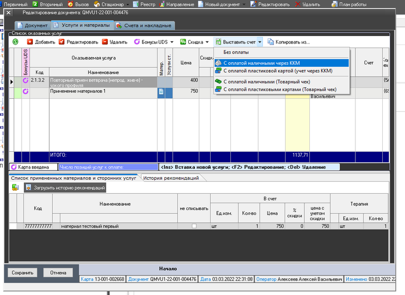Toggle the 'не списывать' checkbox for test material
The height and width of the screenshot is (295, 405).
tap(193, 226)
